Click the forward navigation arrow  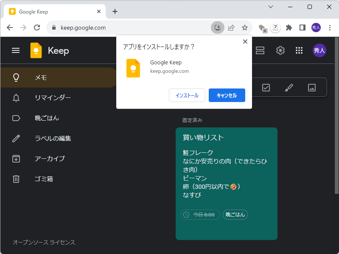tap(23, 28)
